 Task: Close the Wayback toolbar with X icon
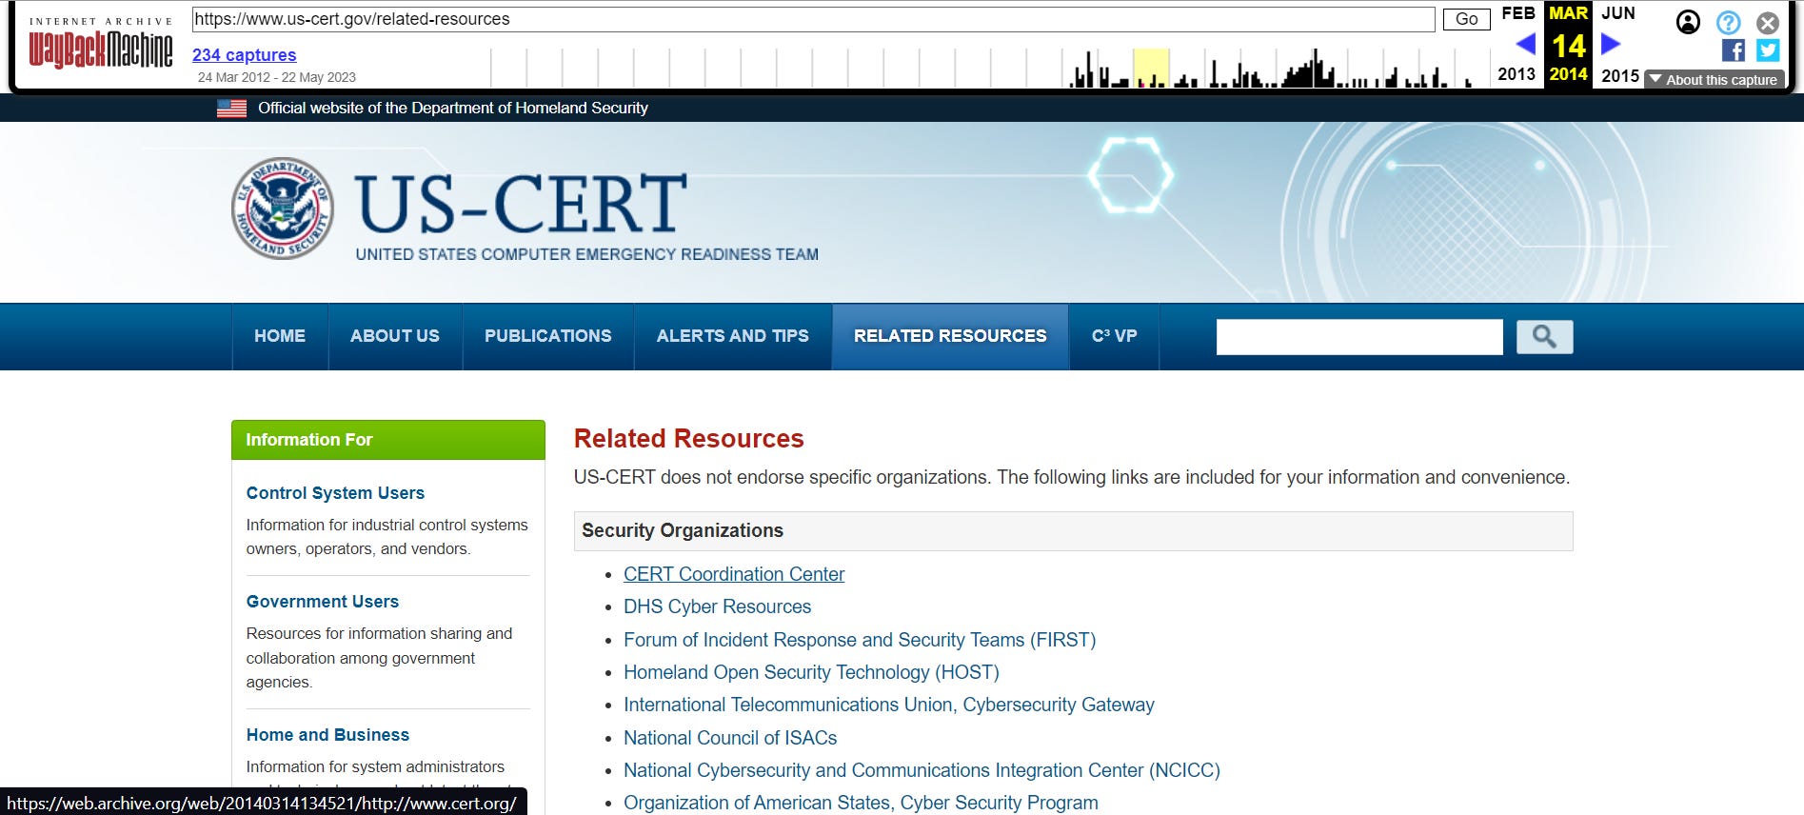(x=1768, y=22)
